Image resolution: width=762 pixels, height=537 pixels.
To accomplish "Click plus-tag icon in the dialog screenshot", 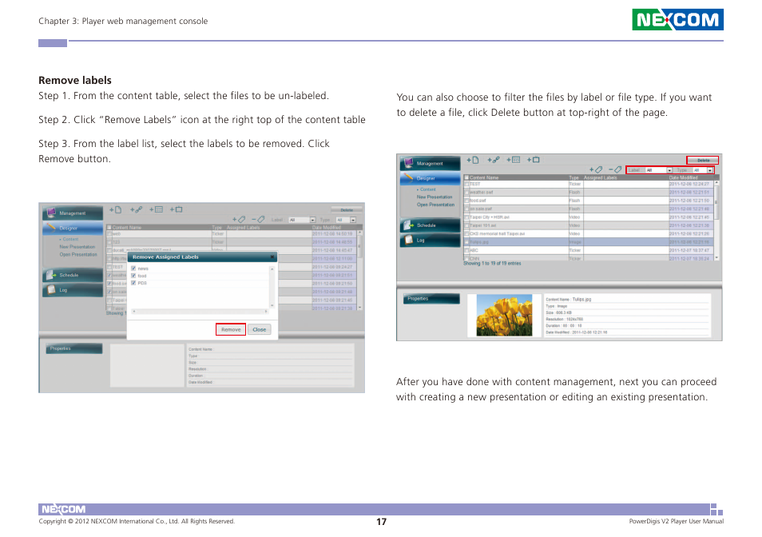I will (239, 220).
